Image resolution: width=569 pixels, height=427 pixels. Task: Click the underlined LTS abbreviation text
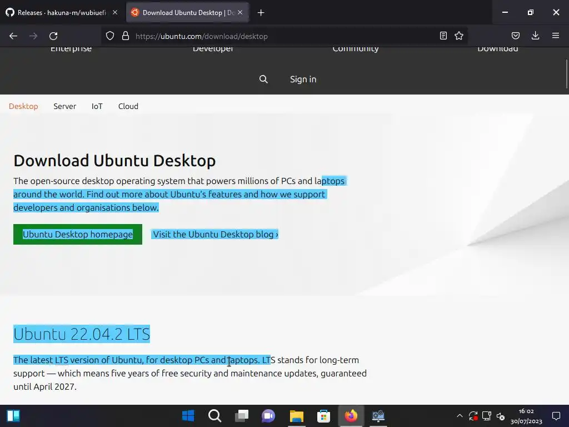click(x=61, y=360)
